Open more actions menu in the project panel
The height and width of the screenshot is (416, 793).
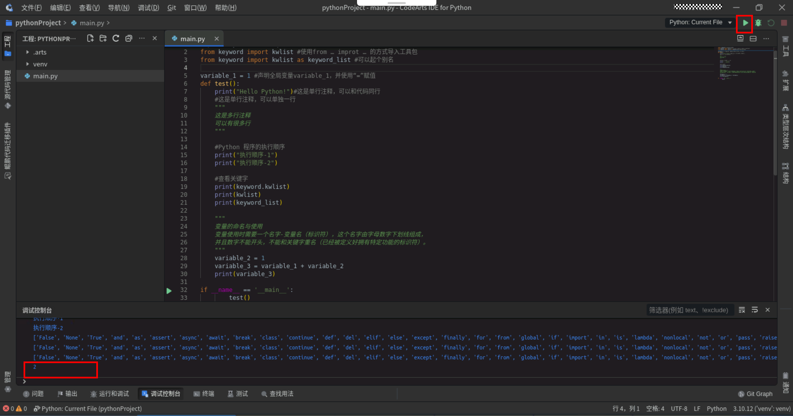click(x=142, y=38)
